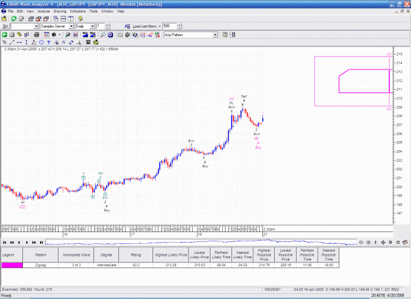This screenshot has width=411, height=299.
Task: Open dropdown arrow beside black circle icon
Action: tap(59, 35)
